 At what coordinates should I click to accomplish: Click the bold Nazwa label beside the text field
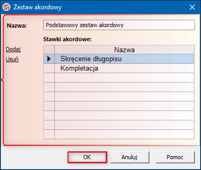pos(17,25)
